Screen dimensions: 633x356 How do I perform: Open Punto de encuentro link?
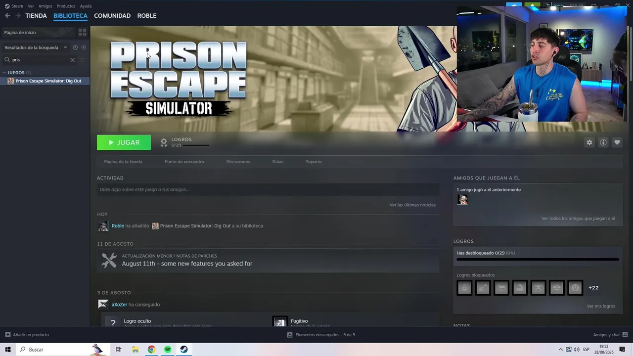coord(184,162)
